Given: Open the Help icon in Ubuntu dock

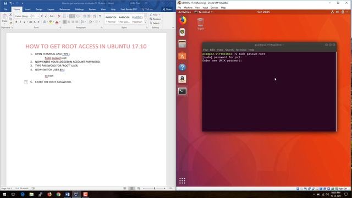Looking at the screenshot, I should click(x=182, y=67).
